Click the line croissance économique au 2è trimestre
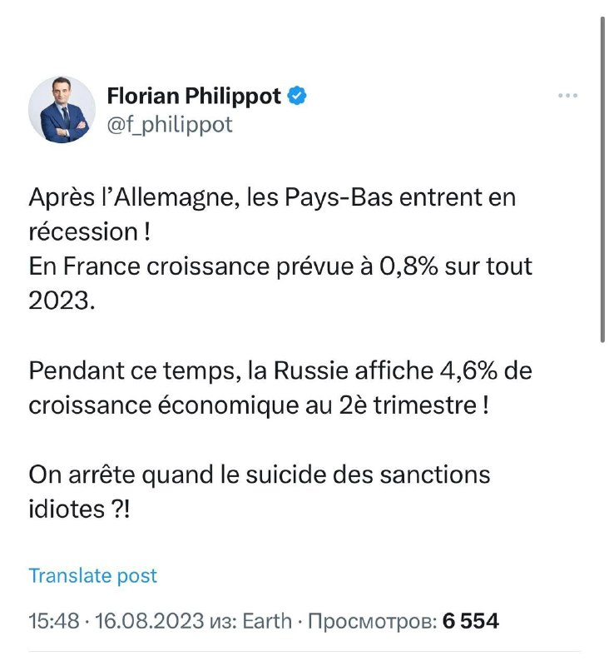Viewport: 609px width, 666px height. [x=259, y=405]
